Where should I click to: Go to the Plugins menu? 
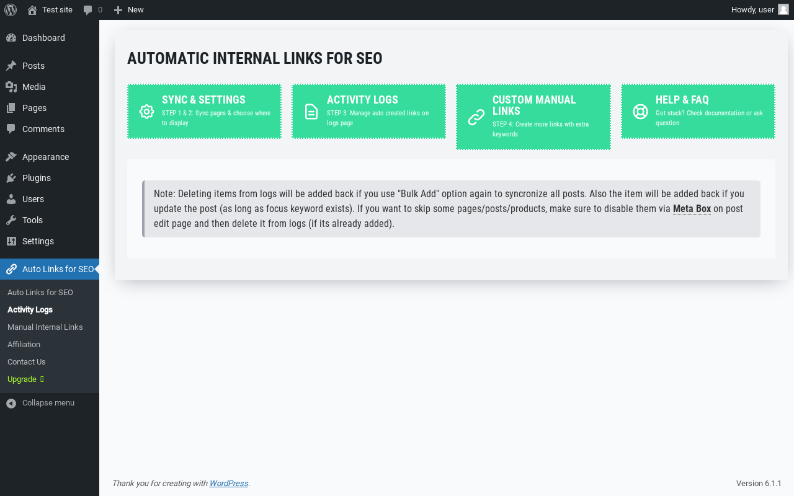click(50, 178)
